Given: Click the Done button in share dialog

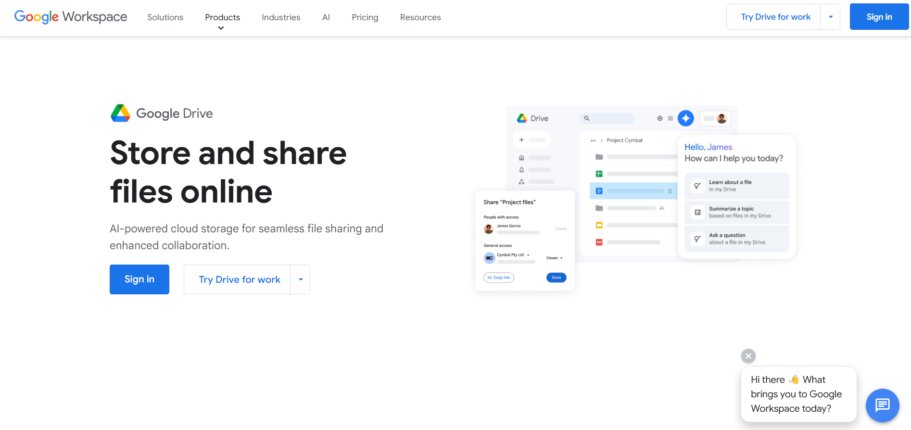Looking at the screenshot, I should click(x=557, y=278).
